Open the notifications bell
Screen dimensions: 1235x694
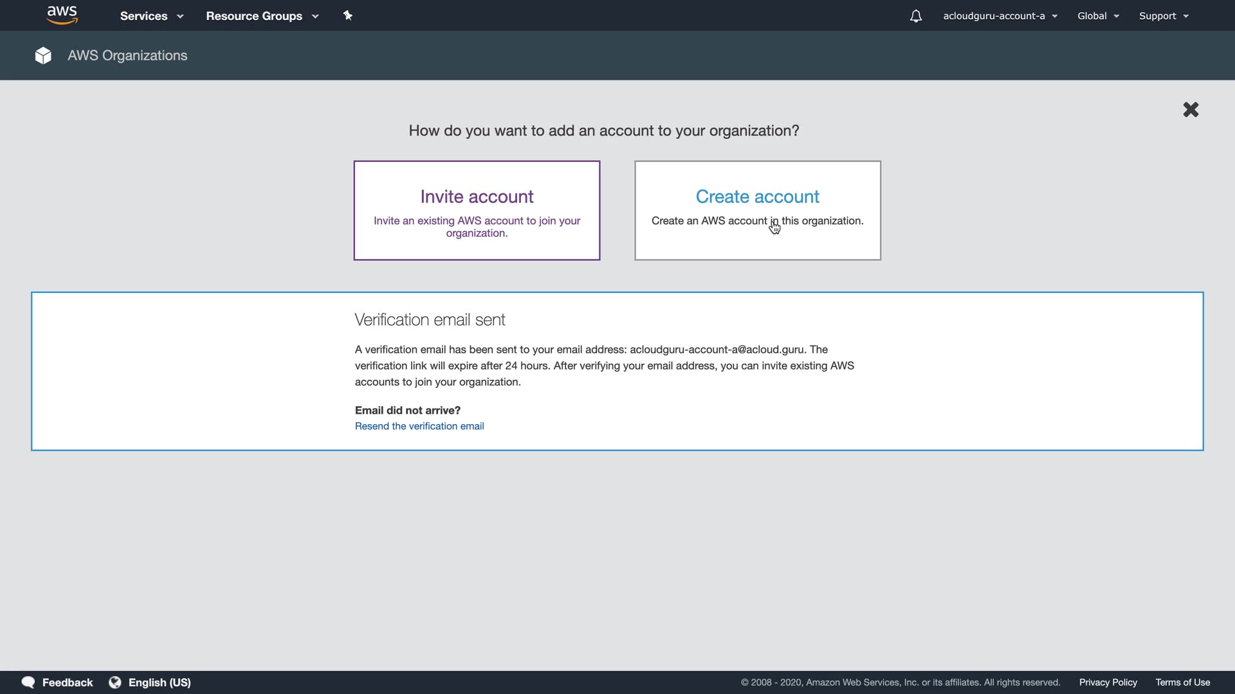(x=915, y=16)
